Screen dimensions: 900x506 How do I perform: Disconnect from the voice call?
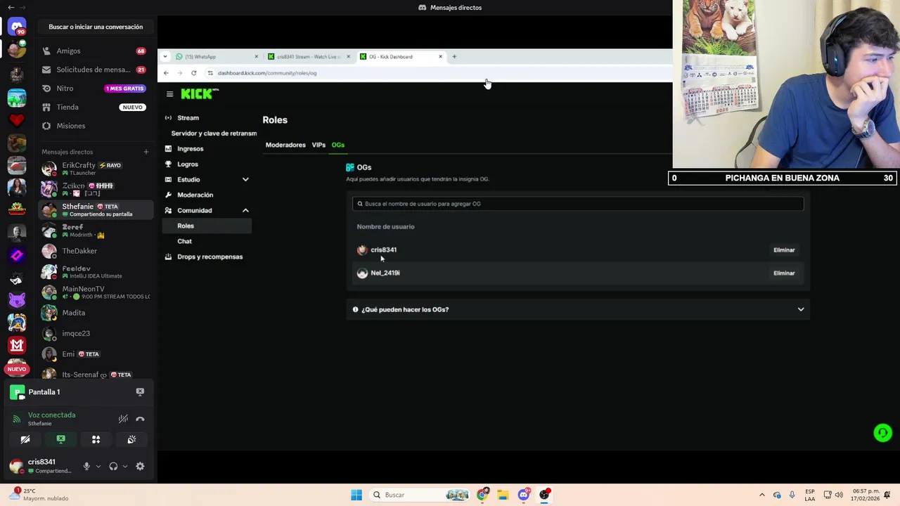[x=140, y=419]
